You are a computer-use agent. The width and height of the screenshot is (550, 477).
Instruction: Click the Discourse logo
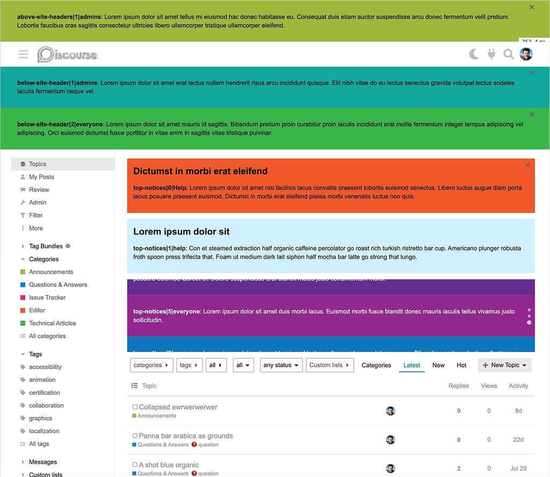[x=67, y=54]
